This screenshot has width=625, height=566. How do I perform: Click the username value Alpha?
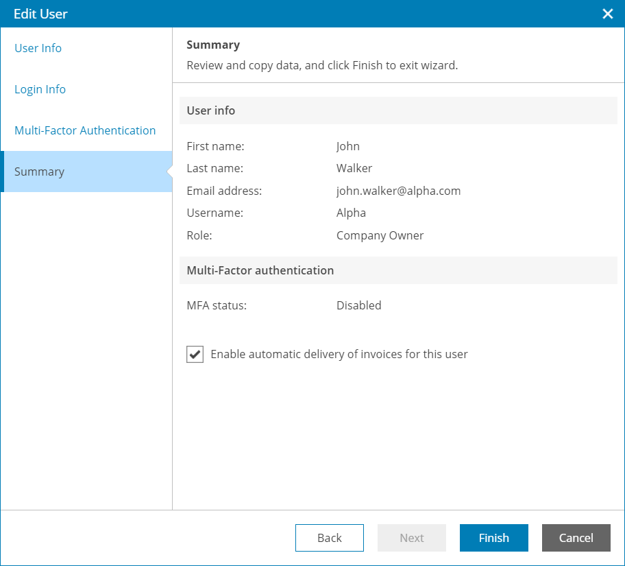351,213
